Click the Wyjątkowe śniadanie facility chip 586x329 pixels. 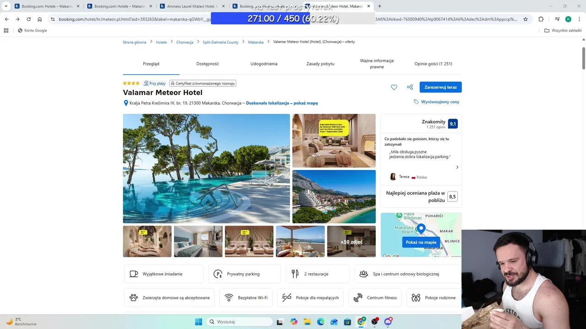pyautogui.click(x=164, y=274)
